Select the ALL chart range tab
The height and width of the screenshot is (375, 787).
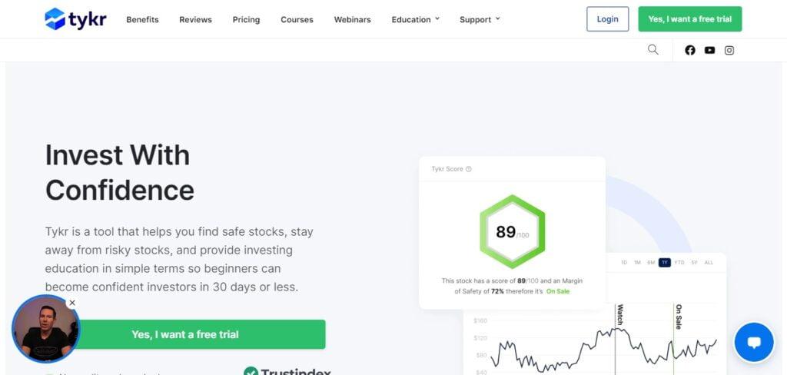(709, 263)
